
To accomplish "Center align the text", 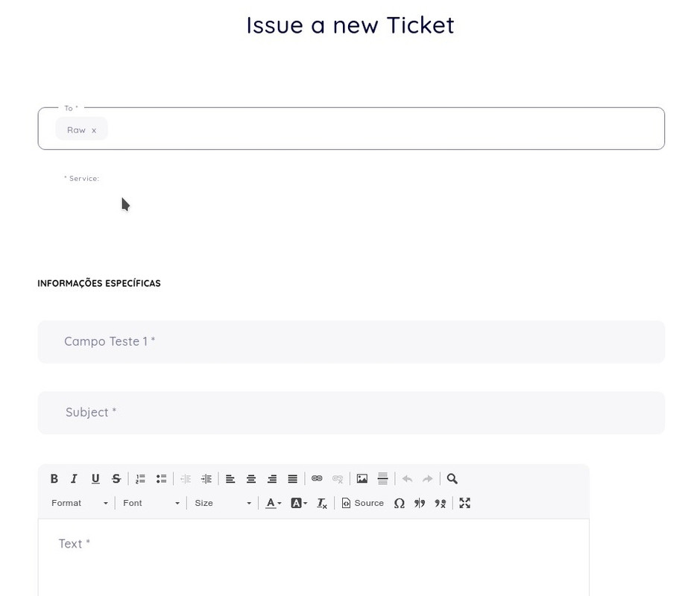I will pyautogui.click(x=251, y=479).
